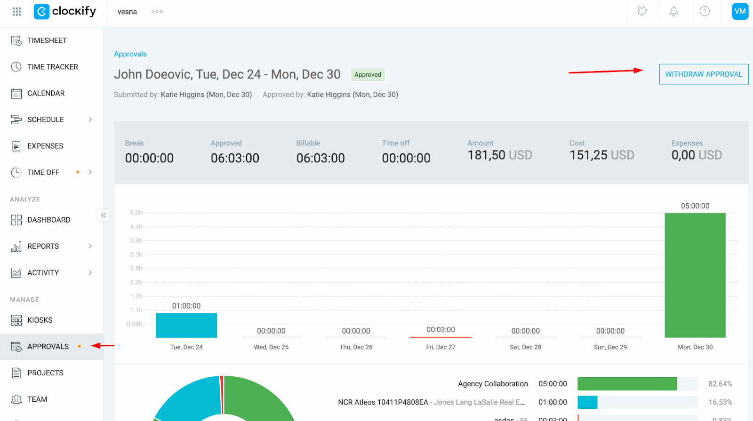Image resolution: width=753 pixels, height=421 pixels.
Task: Click the NCR Atleos 10411P4808EA project label
Action: click(383, 402)
